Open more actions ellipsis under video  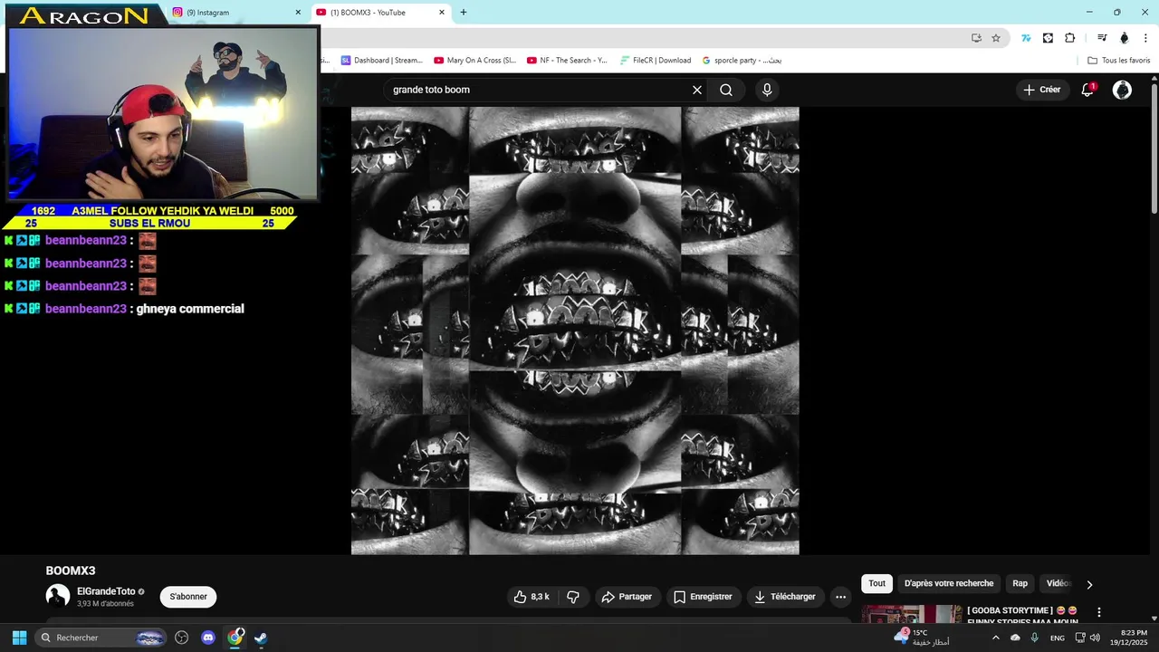coord(840,597)
